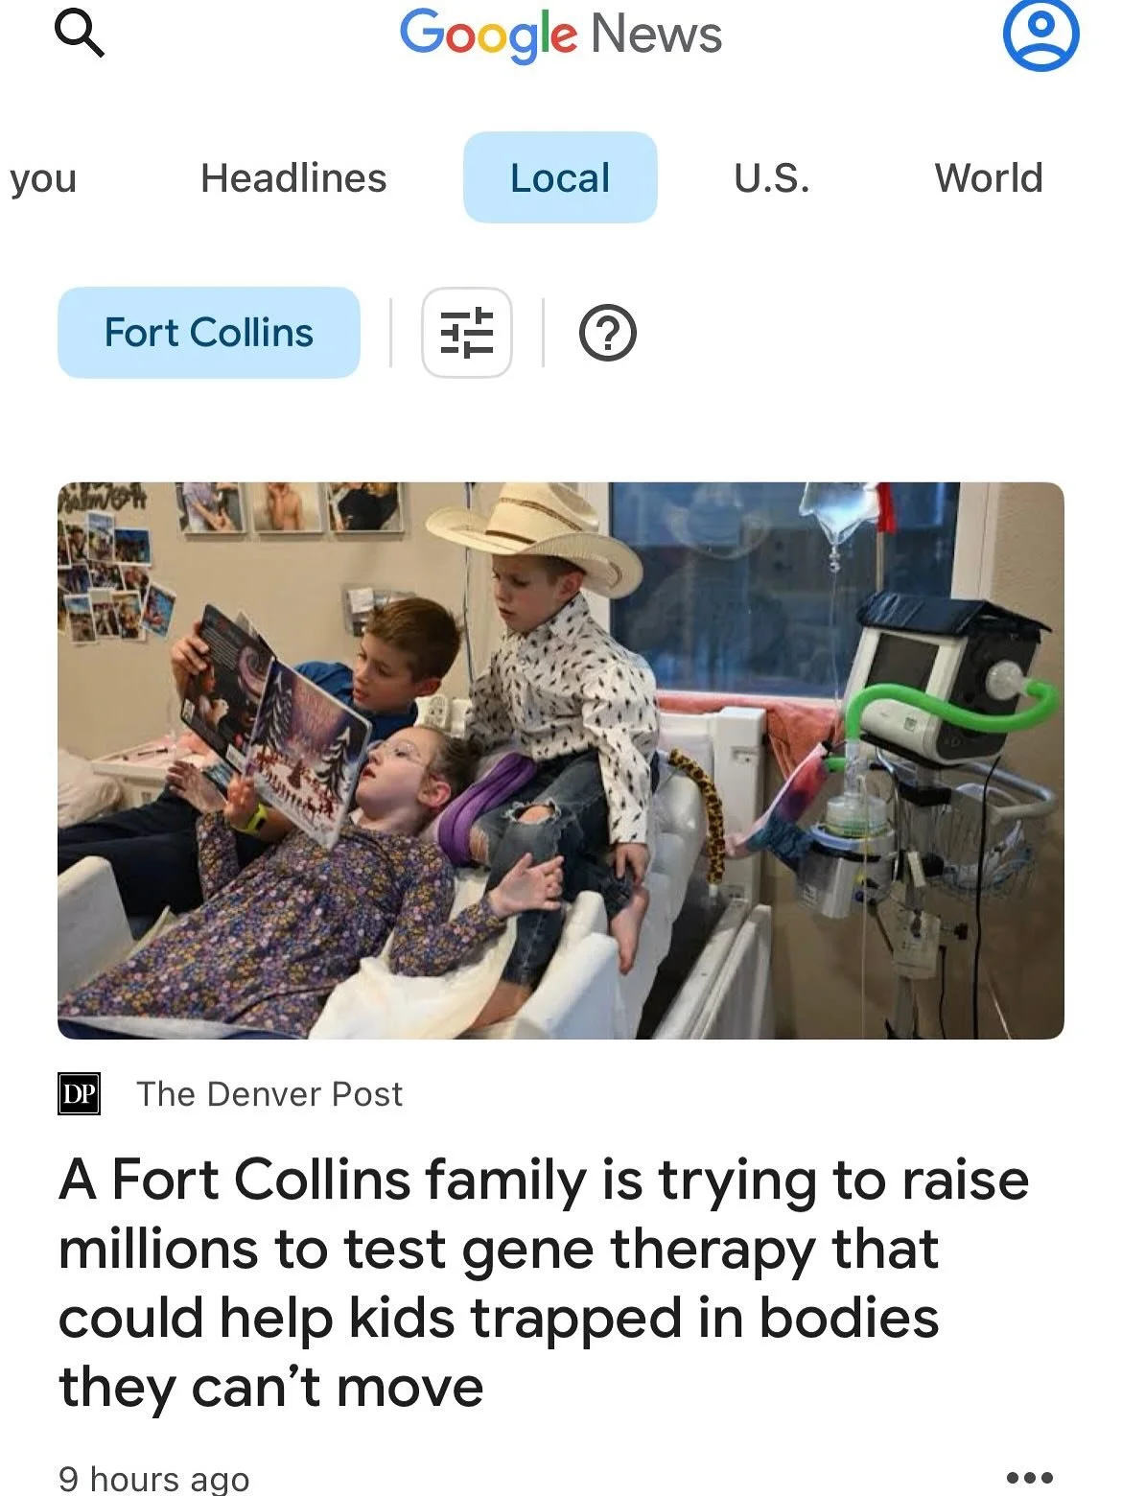The width and height of the screenshot is (1122, 1496).
Task: Open The Denver Post source name
Action: (269, 1094)
